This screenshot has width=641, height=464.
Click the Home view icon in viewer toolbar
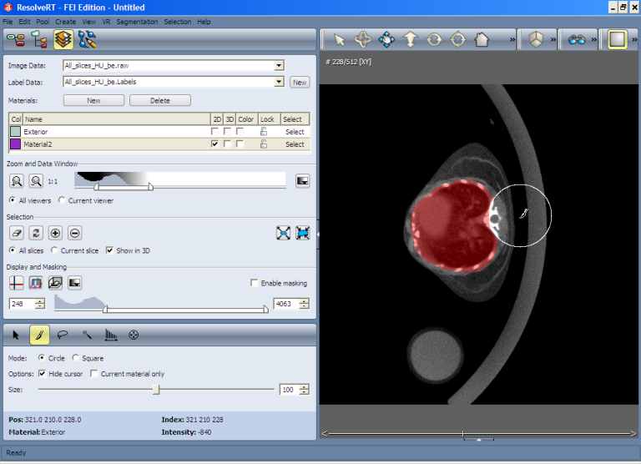pyautogui.click(x=482, y=39)
